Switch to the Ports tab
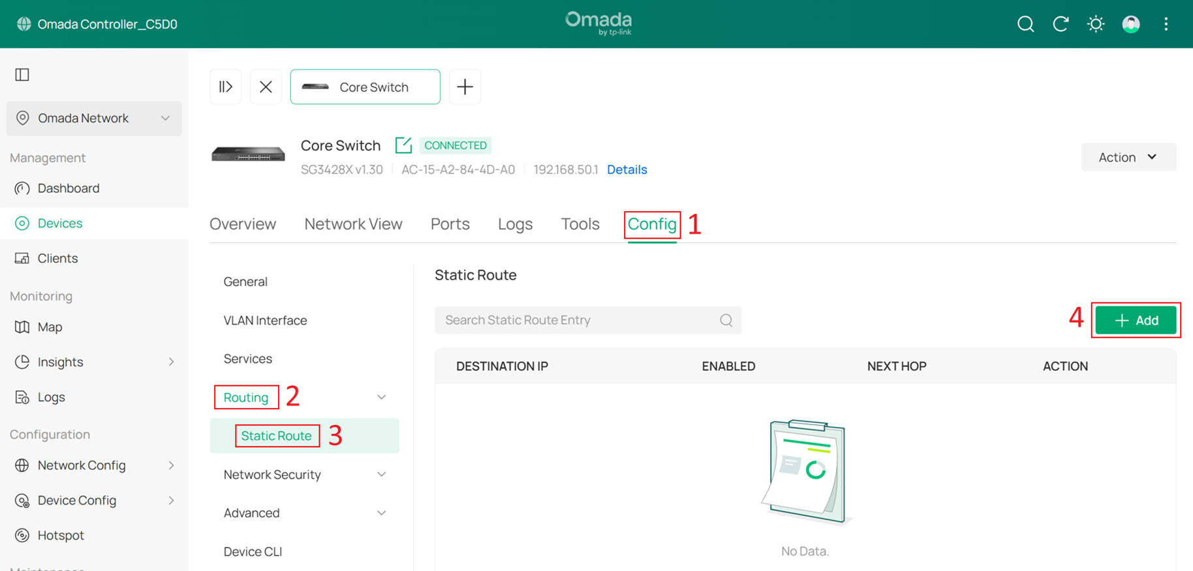Image resolution: width=1193 pixels, height=571 pixels. pos(450,224)
